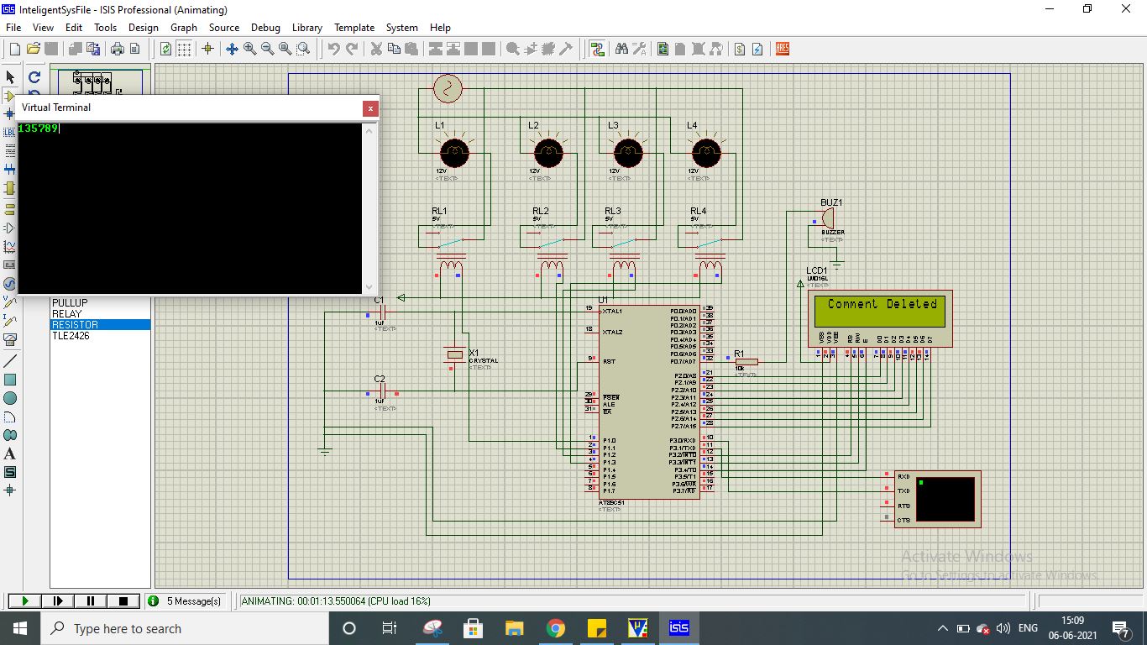The width and height of the screenshot is (1147, 645).
Task: Click the search binoculars icon
Action: [x=621, y=50]
